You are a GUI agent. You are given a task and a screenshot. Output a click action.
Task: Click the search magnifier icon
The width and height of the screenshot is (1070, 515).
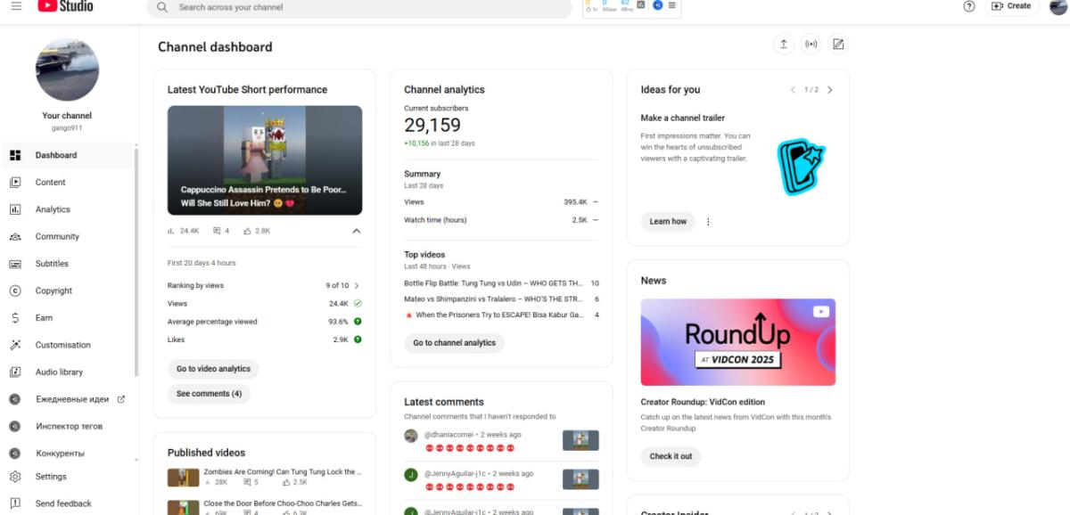coord(161,7)
